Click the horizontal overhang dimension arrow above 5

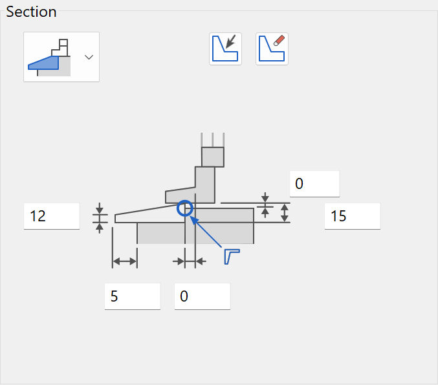tap(125, 261)
